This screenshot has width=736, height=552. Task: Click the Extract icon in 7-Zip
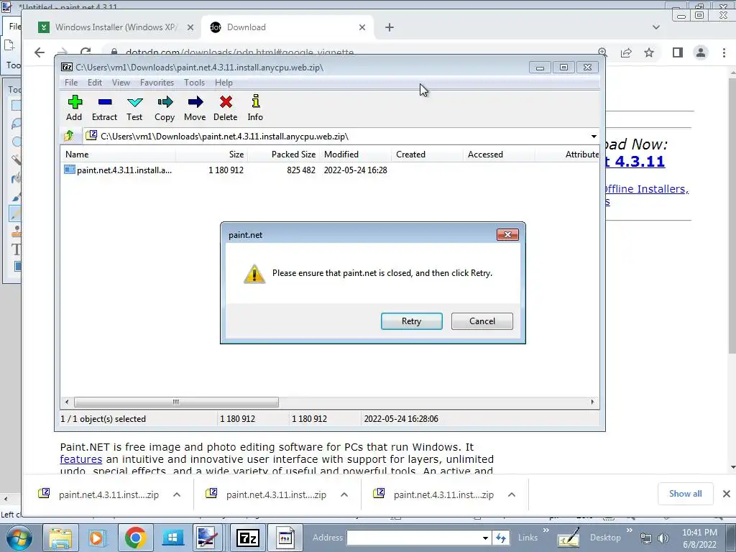pyautogui.click(x=104, y=109)
